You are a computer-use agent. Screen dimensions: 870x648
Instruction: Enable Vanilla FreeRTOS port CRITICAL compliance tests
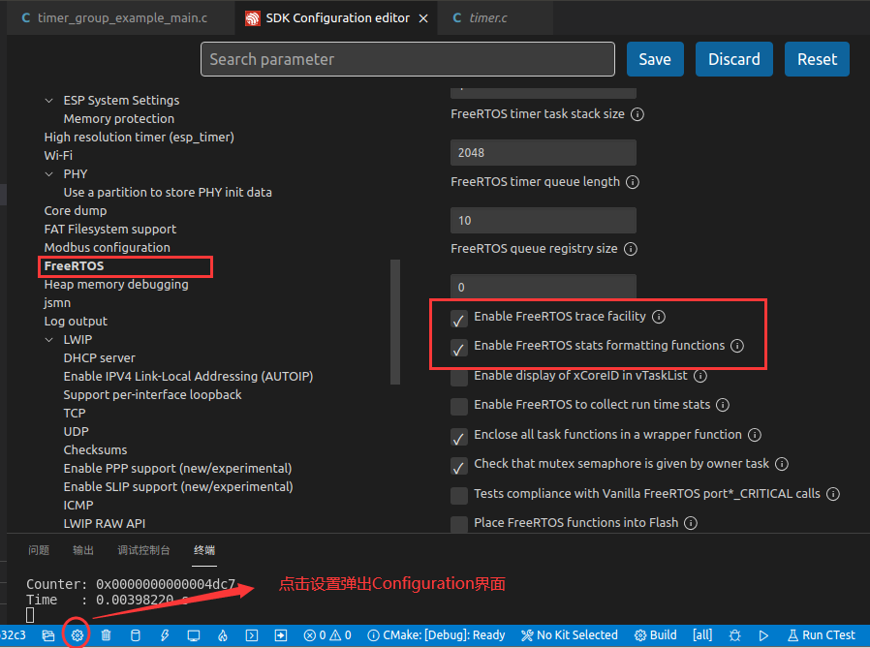[x=459, y=495]
